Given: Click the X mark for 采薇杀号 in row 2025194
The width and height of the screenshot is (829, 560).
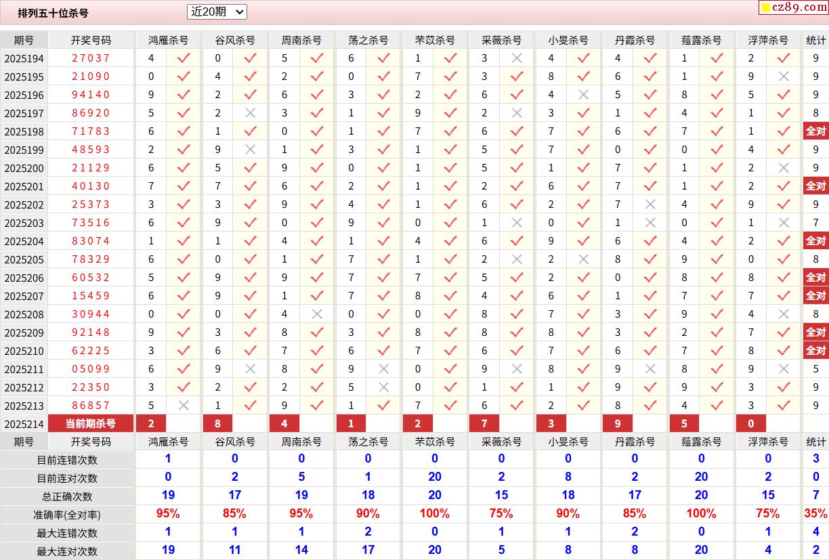Looking at the screenshot, I should [517, 58].
